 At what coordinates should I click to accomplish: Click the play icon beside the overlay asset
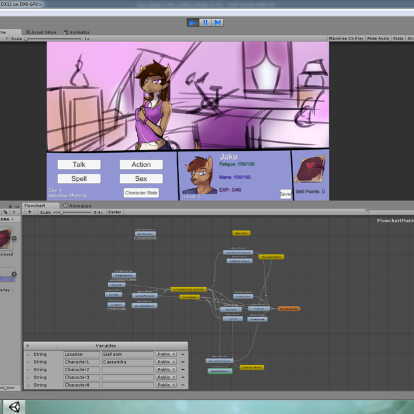14,274
